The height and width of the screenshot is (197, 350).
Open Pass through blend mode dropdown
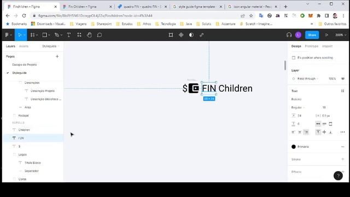point(308,79)
